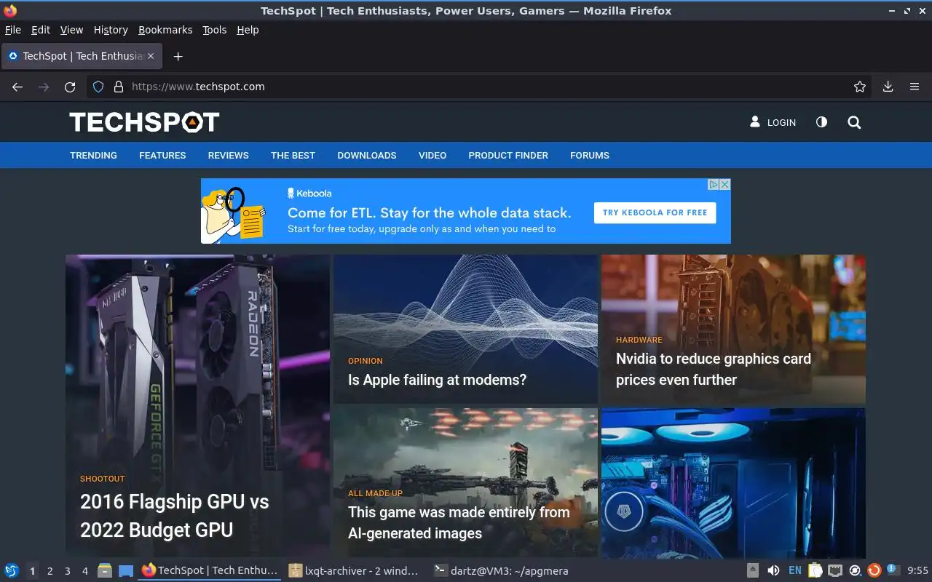Open the Firefox hamburger application menu

coord(915,87)
